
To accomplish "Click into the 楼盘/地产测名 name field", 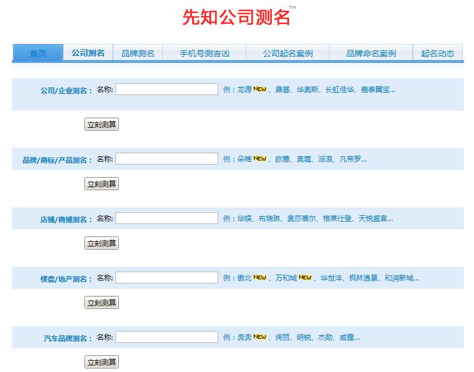I will [167, 278].
